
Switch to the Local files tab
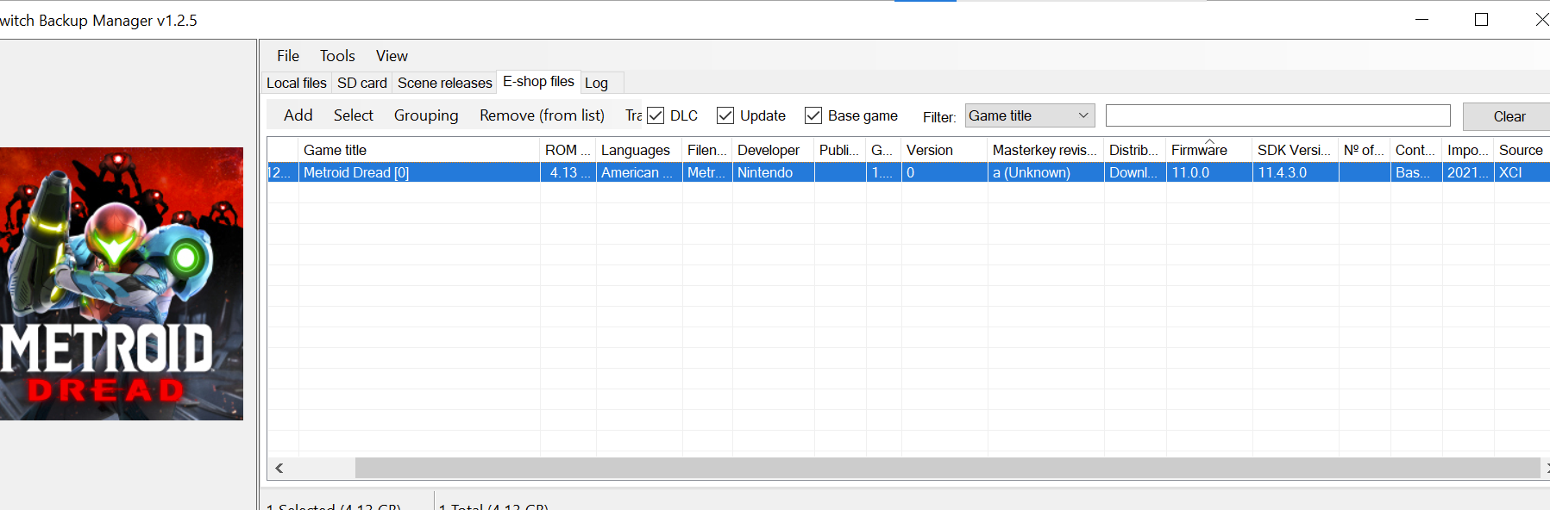(x=297, y=83)
